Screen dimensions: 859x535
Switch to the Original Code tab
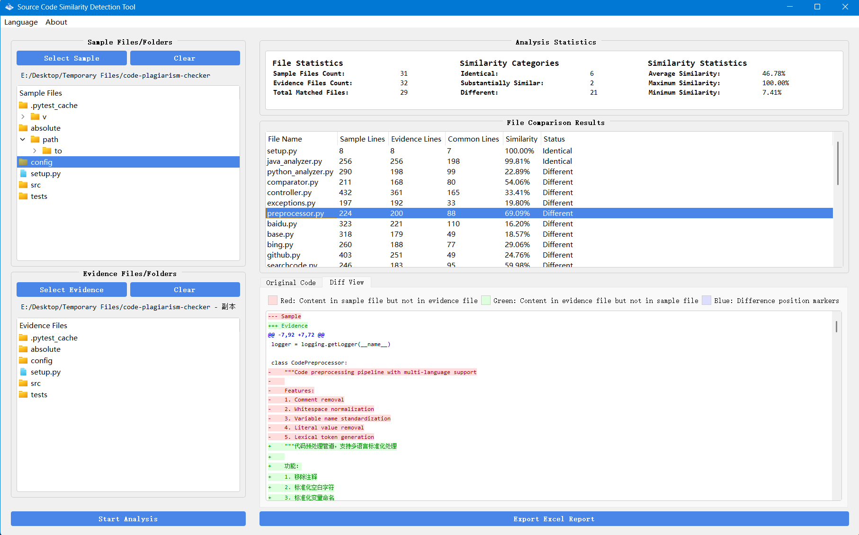point(291,283)
